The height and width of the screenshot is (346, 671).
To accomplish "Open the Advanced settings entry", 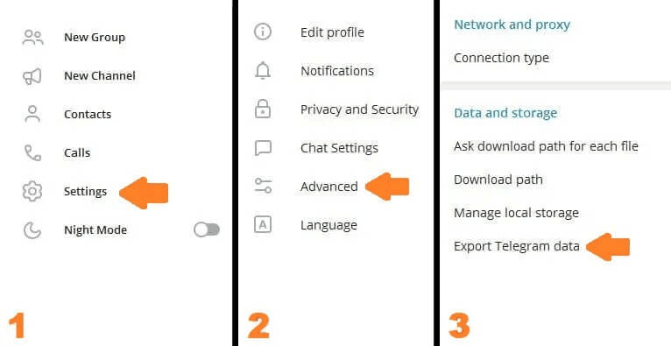I will pyautogui.click(x=329, y=187).
